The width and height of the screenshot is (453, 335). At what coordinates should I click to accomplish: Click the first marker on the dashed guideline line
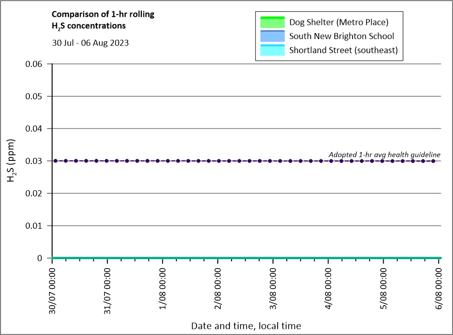pyautogui.click(x=55, y=161)
